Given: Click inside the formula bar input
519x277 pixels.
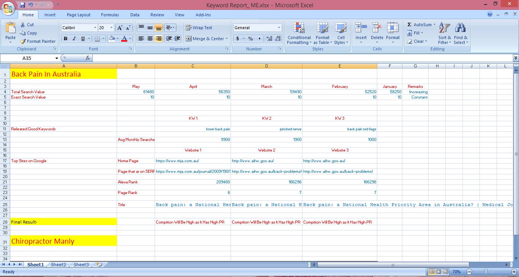Looking at the screenshot, I should 300,58.
